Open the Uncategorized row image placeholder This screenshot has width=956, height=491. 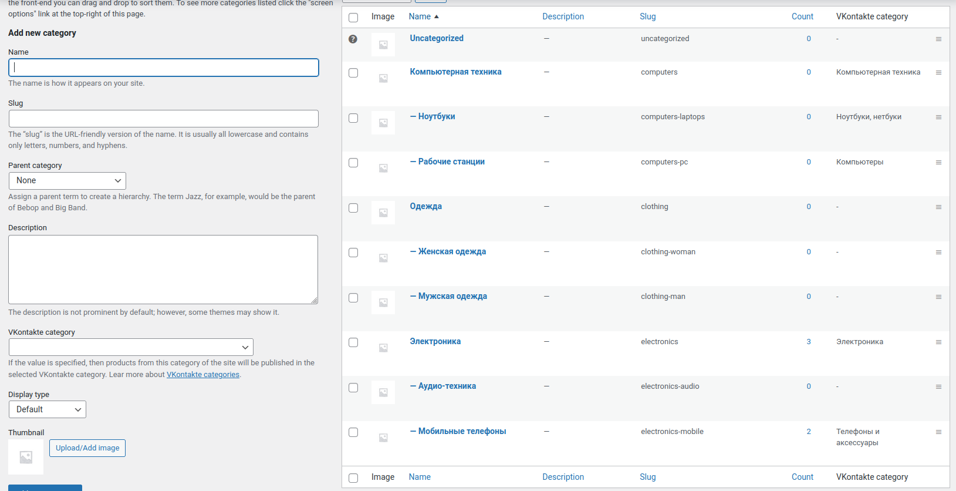click(383, 45)
